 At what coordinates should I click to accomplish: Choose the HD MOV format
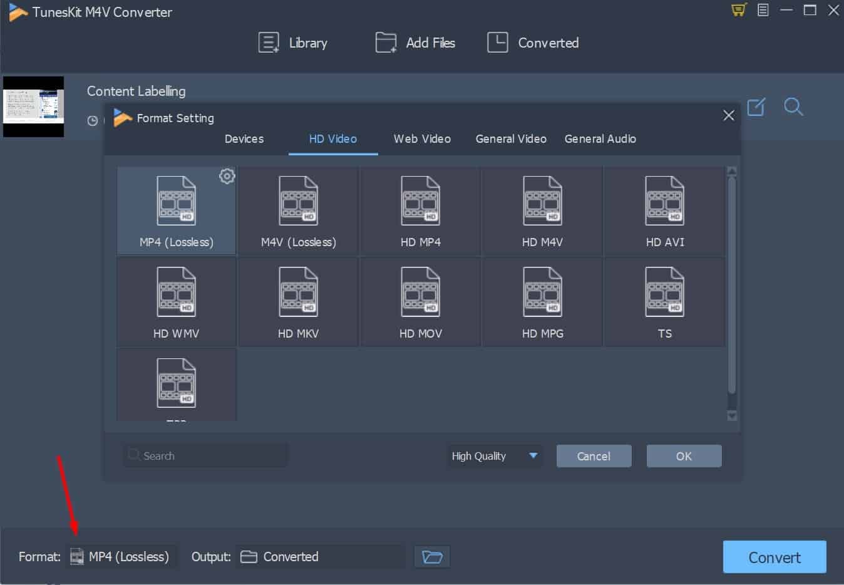coord(420,302)
